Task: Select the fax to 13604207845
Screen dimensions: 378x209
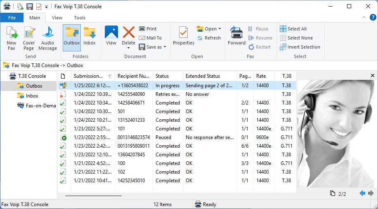Action: 177,155
